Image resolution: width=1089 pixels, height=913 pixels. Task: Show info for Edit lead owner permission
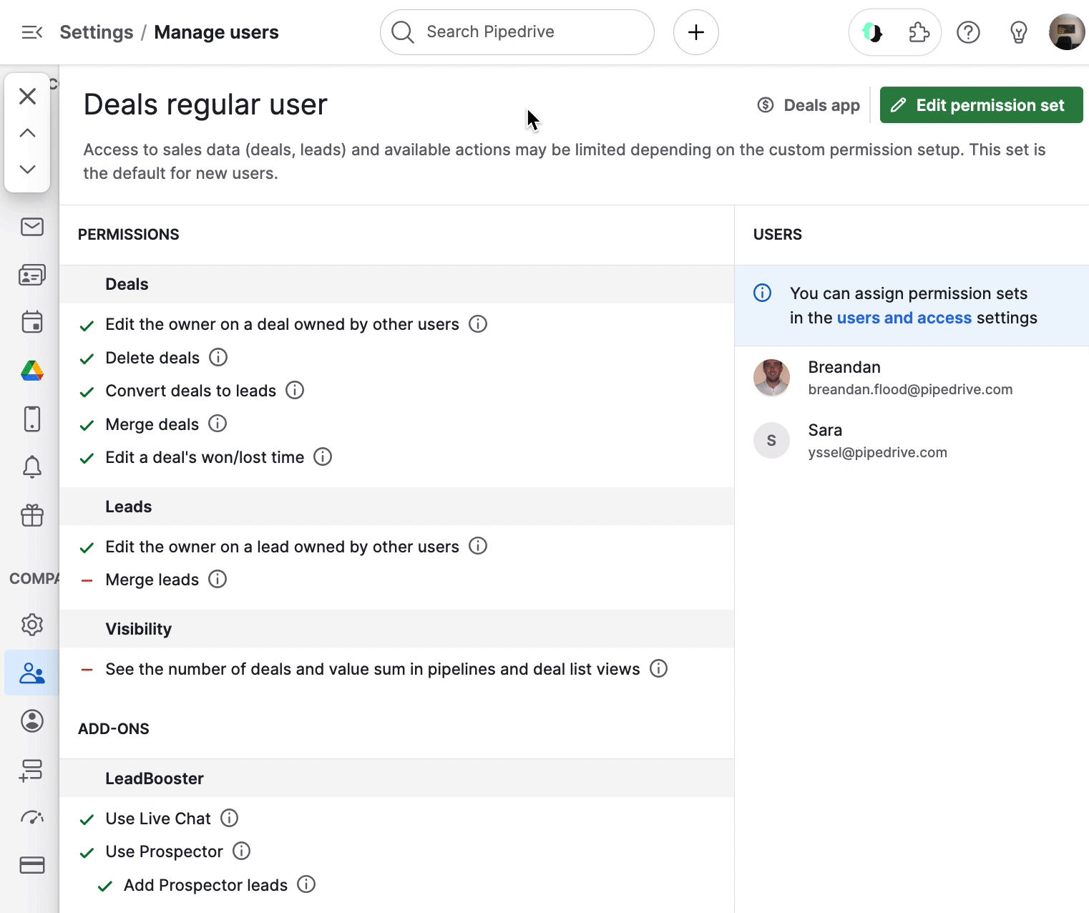(478, 546)
